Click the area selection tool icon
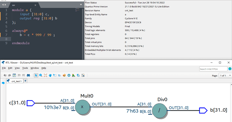 click(x=55, y=76)
